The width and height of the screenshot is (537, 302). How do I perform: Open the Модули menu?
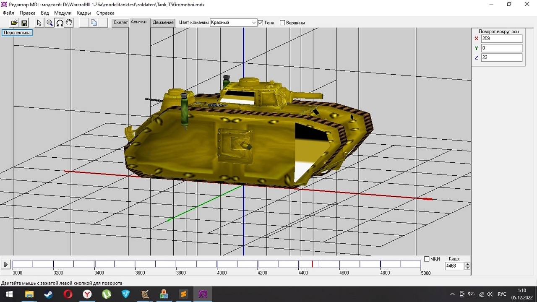[x=63, y=13]
